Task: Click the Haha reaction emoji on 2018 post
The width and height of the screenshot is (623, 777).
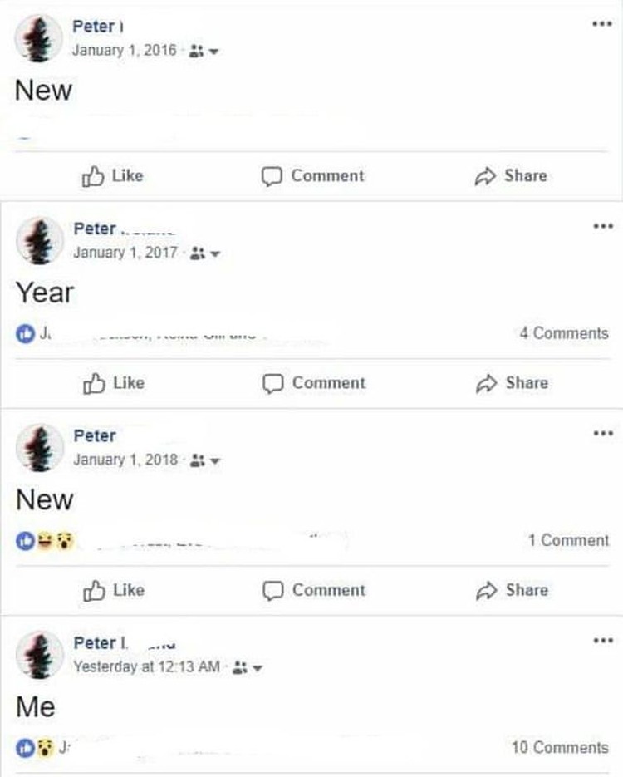Action: [x=45, y=541]
